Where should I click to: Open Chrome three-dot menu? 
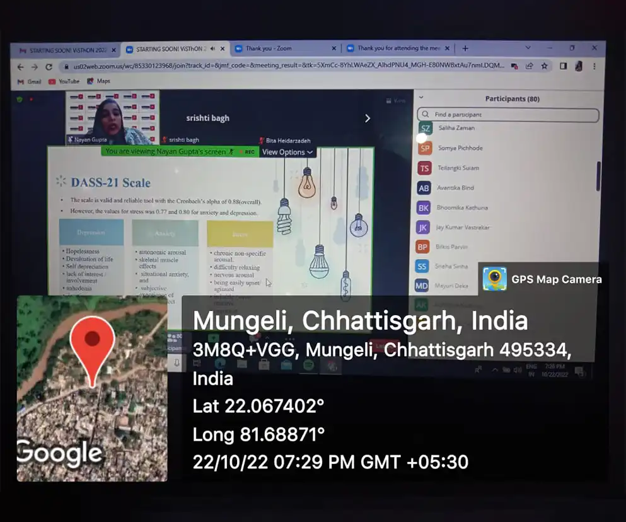[594, 66]
